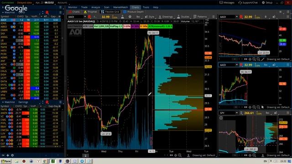Click the EN language indicator in system tray
Viewport: 292px width, 164px height.
pyautogui.click(x=265, y=161)
